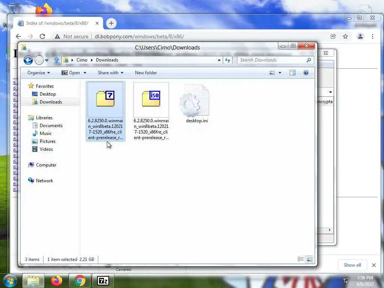Click the taskbar clock showing 3:56 PM
This screenshot has width=384, height=288.
pos(365,281)
